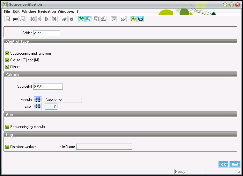Click the document properties list icon

pyautogui.click(x=113, y=19)
